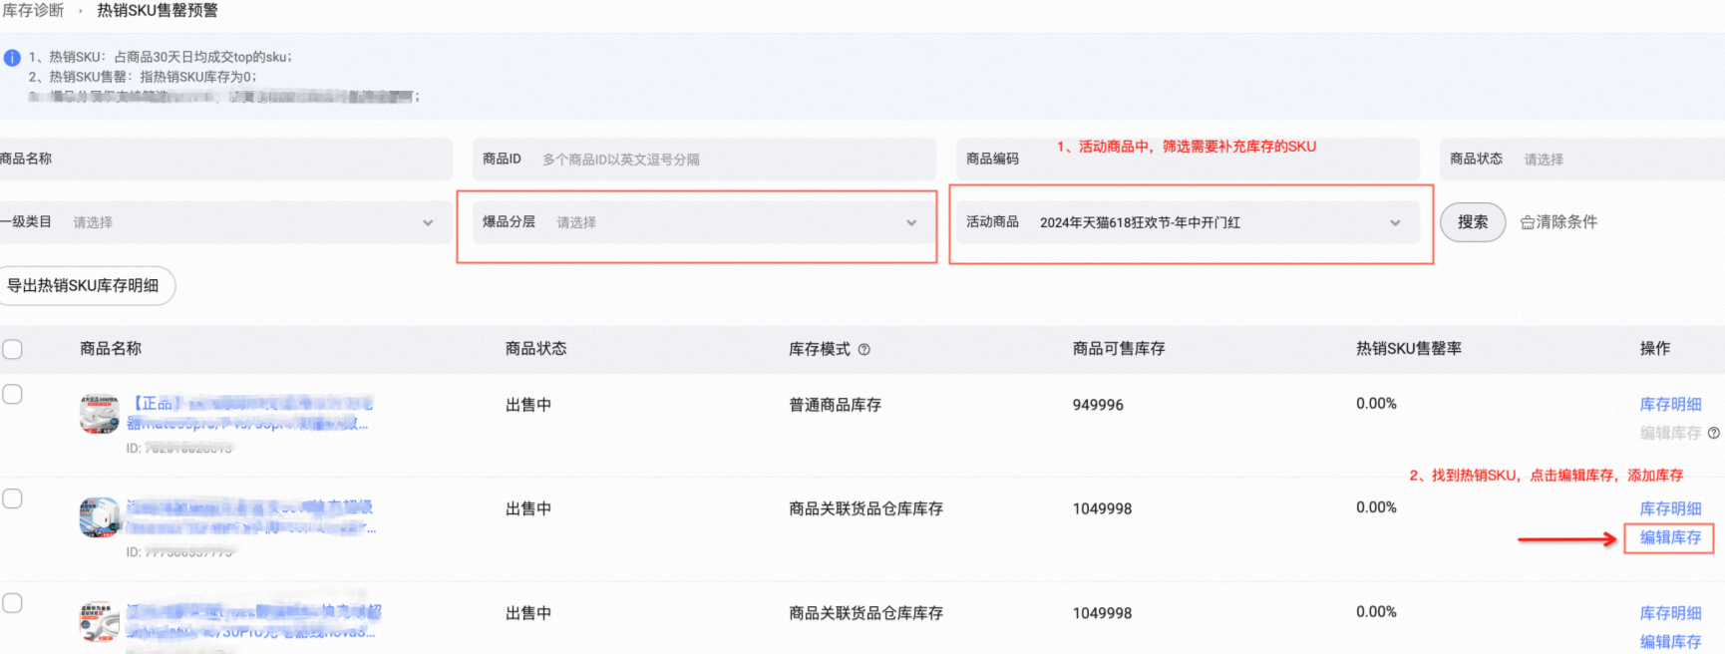Open product name link in third row

(253, 621)
